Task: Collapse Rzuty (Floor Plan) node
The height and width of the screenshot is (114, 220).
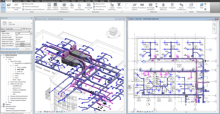Action: pos(8,61)
